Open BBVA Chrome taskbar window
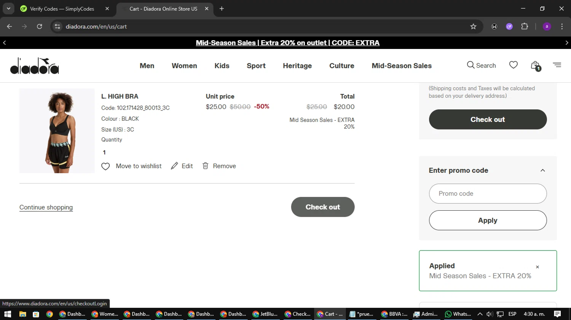 394,314
